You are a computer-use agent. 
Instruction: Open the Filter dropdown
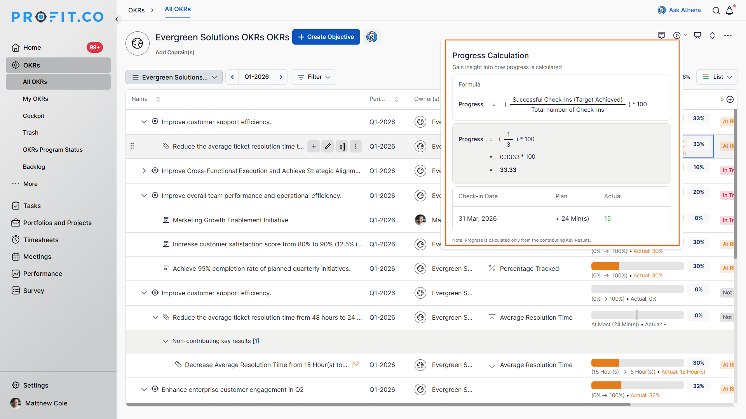[x=314, y=77]
